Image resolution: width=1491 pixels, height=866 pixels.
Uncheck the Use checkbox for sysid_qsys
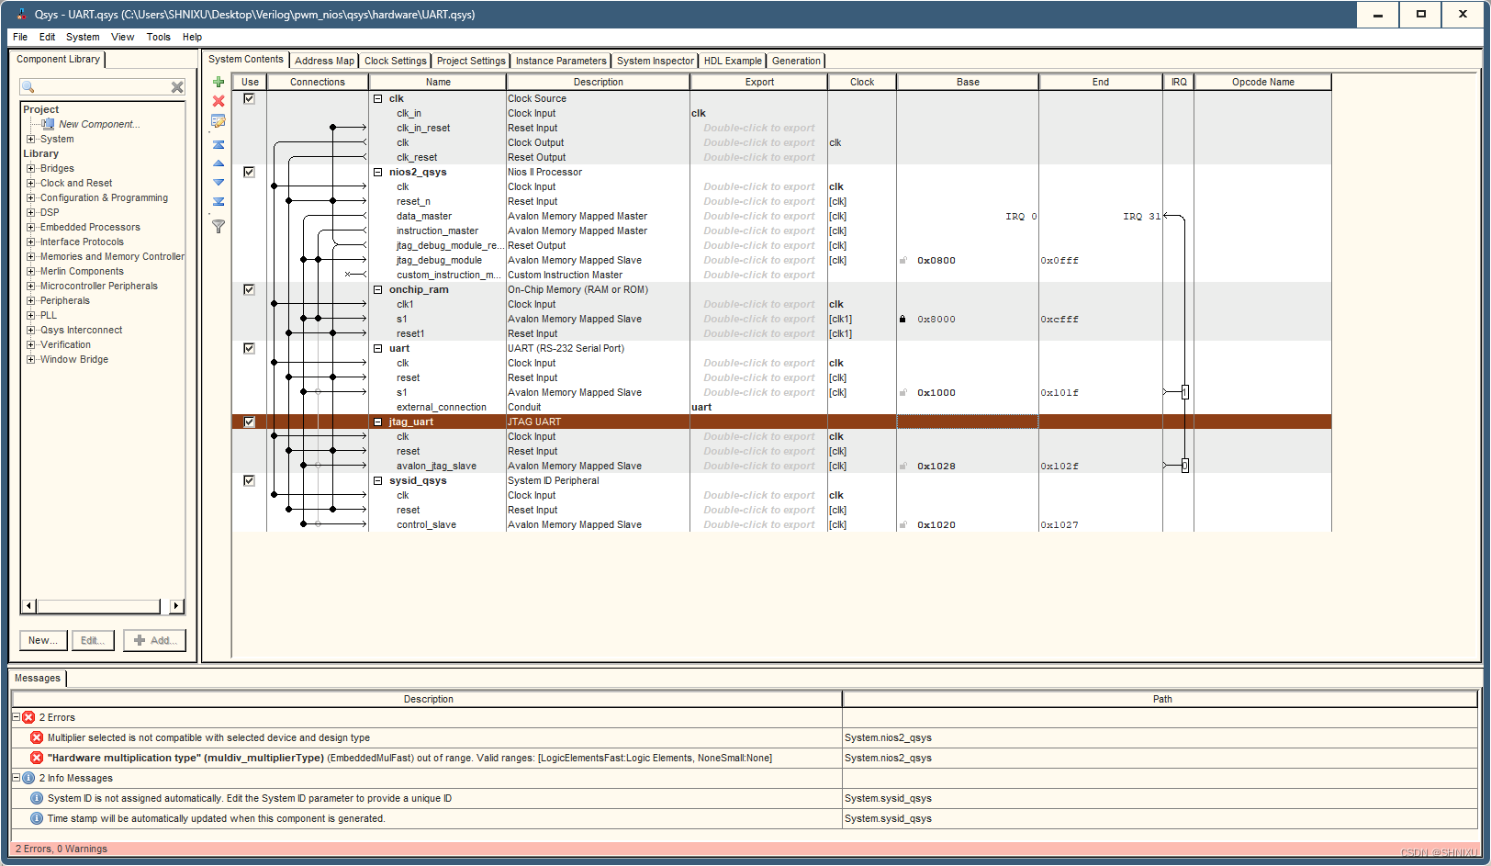pyautogui.click(x=249, y=480)
